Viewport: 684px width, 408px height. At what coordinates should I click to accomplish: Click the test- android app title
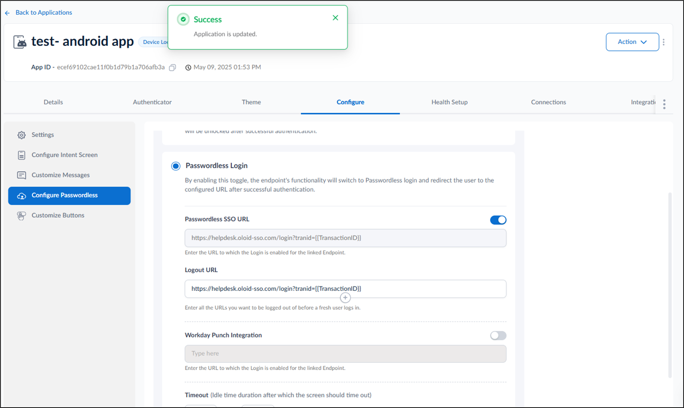point(83,41)
